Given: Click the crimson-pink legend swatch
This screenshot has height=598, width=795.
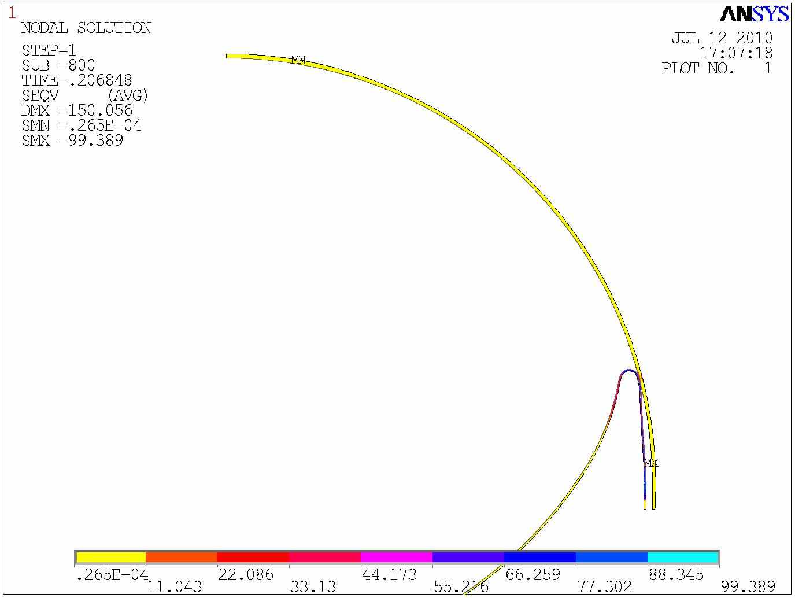Looking at the screenshot, I should (x=325, y=557).
